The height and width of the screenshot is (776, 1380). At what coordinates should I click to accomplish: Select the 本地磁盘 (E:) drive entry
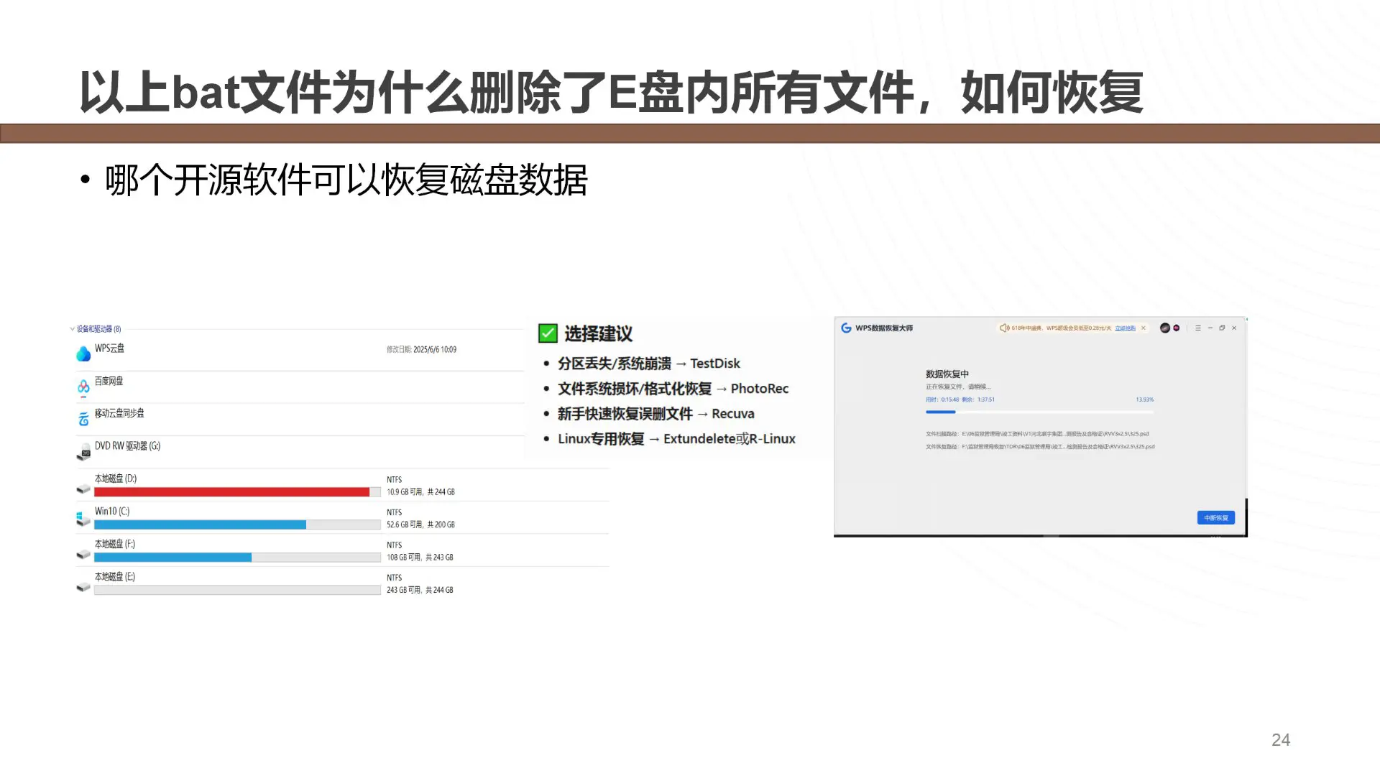[115, 576]
